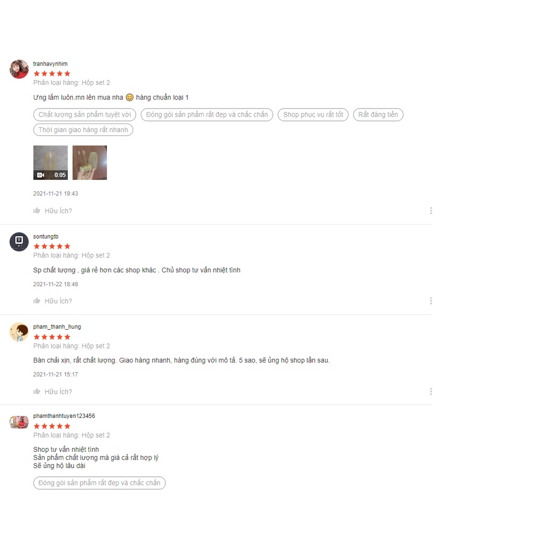Select the 'Chất lượng sản phẩm tuyệt vời' tag
This screenshot has width=550, height=550.
(84, 115)
